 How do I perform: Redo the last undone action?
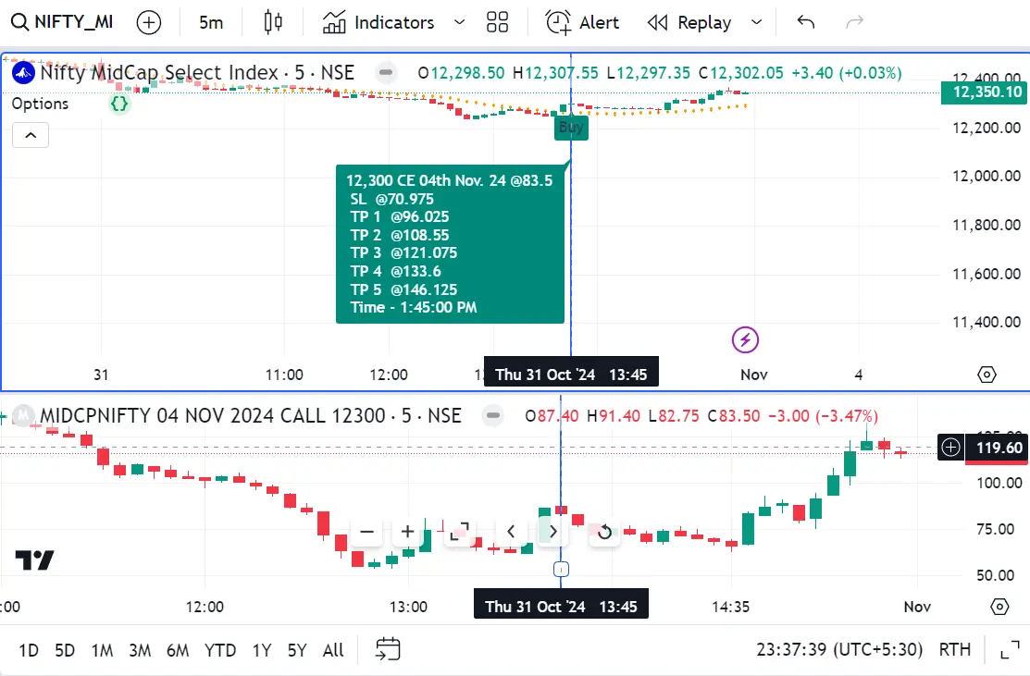[854, 23]
